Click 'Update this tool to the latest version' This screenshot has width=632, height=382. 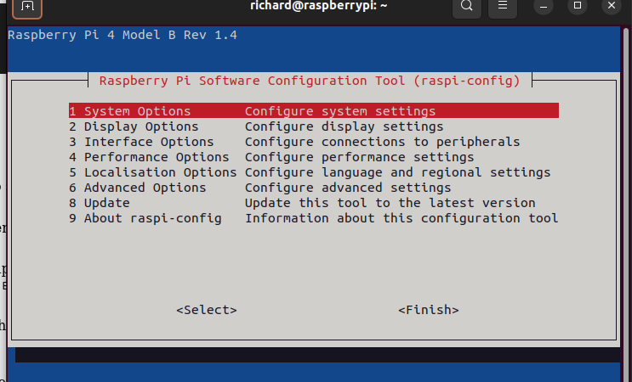pyautogui.click(x=390, y=203)
